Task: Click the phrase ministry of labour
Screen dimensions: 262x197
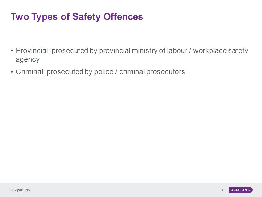Action: coord(160,51)
